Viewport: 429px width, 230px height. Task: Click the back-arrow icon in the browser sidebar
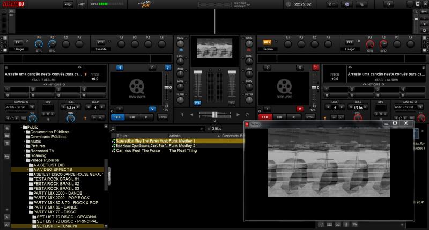pyautogui.click(x=7, y=157)
